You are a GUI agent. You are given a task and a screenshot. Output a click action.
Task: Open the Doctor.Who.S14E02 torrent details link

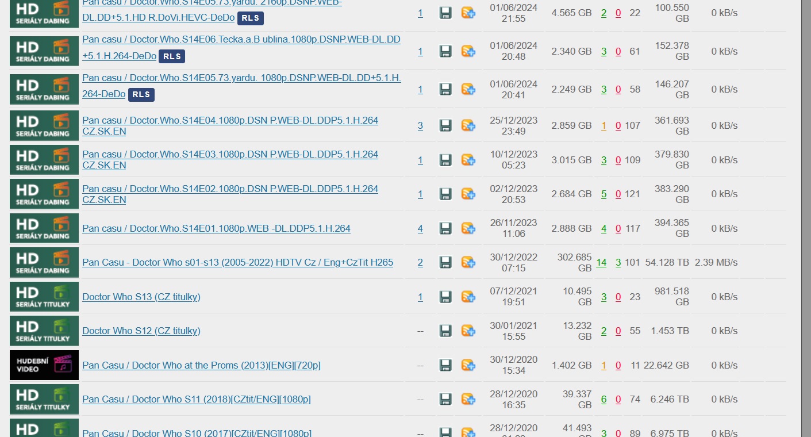tap(230, 194)
